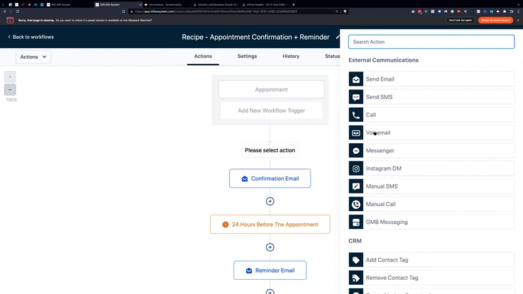The image size is (523, 294).
Task: Open the Actions dropdown
Action: [33, 57]
